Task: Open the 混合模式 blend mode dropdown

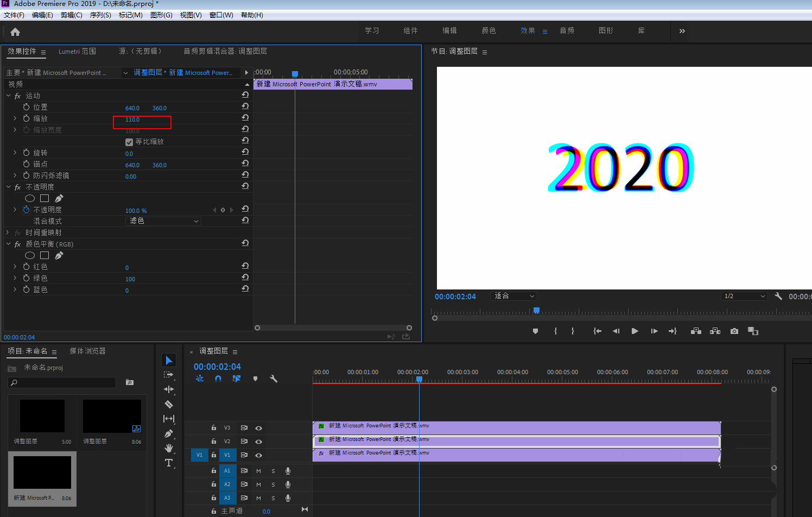Action: 163,221
